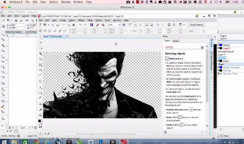Select the Position and size mode icon
244x144 pixels.
40,31
